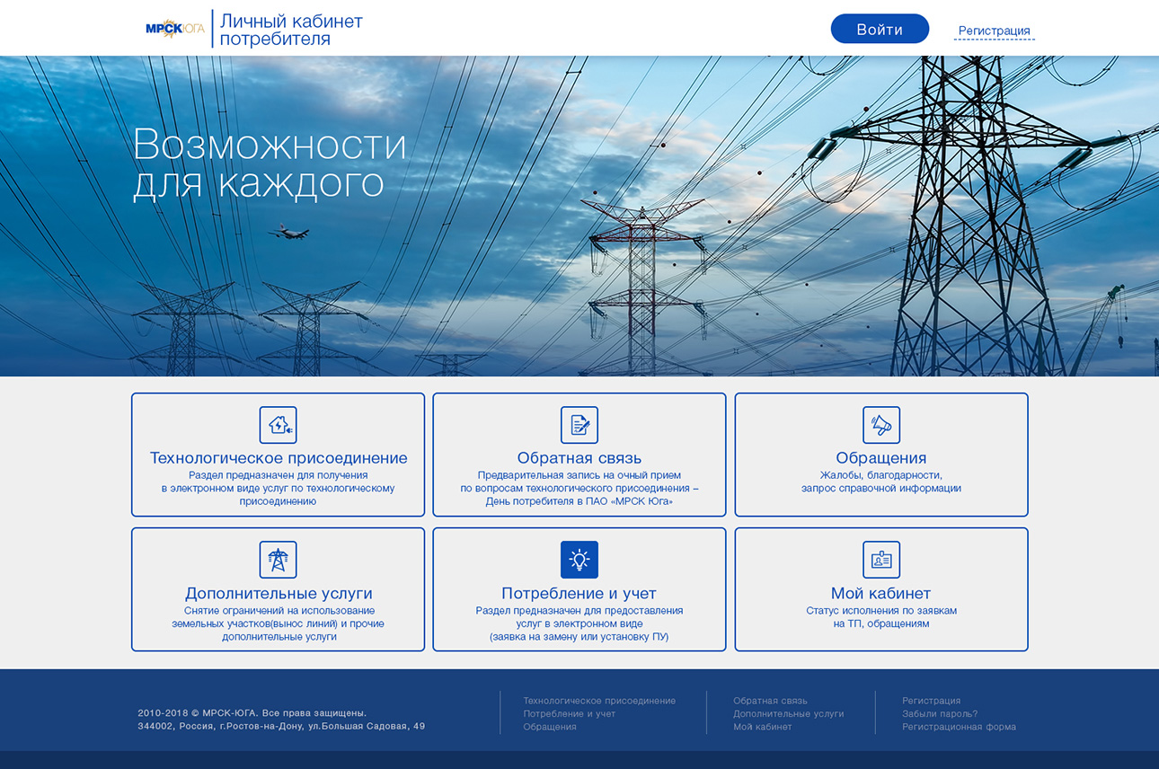Click footer link Потребление и учет
This screenshot has width=1159, height=769.
[x=570, y=713]
